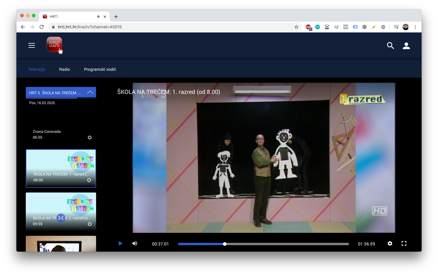Viewport: 438px width, 275px height.
Task: Bookmark this page with the star icon
Action: click(296, 27)
